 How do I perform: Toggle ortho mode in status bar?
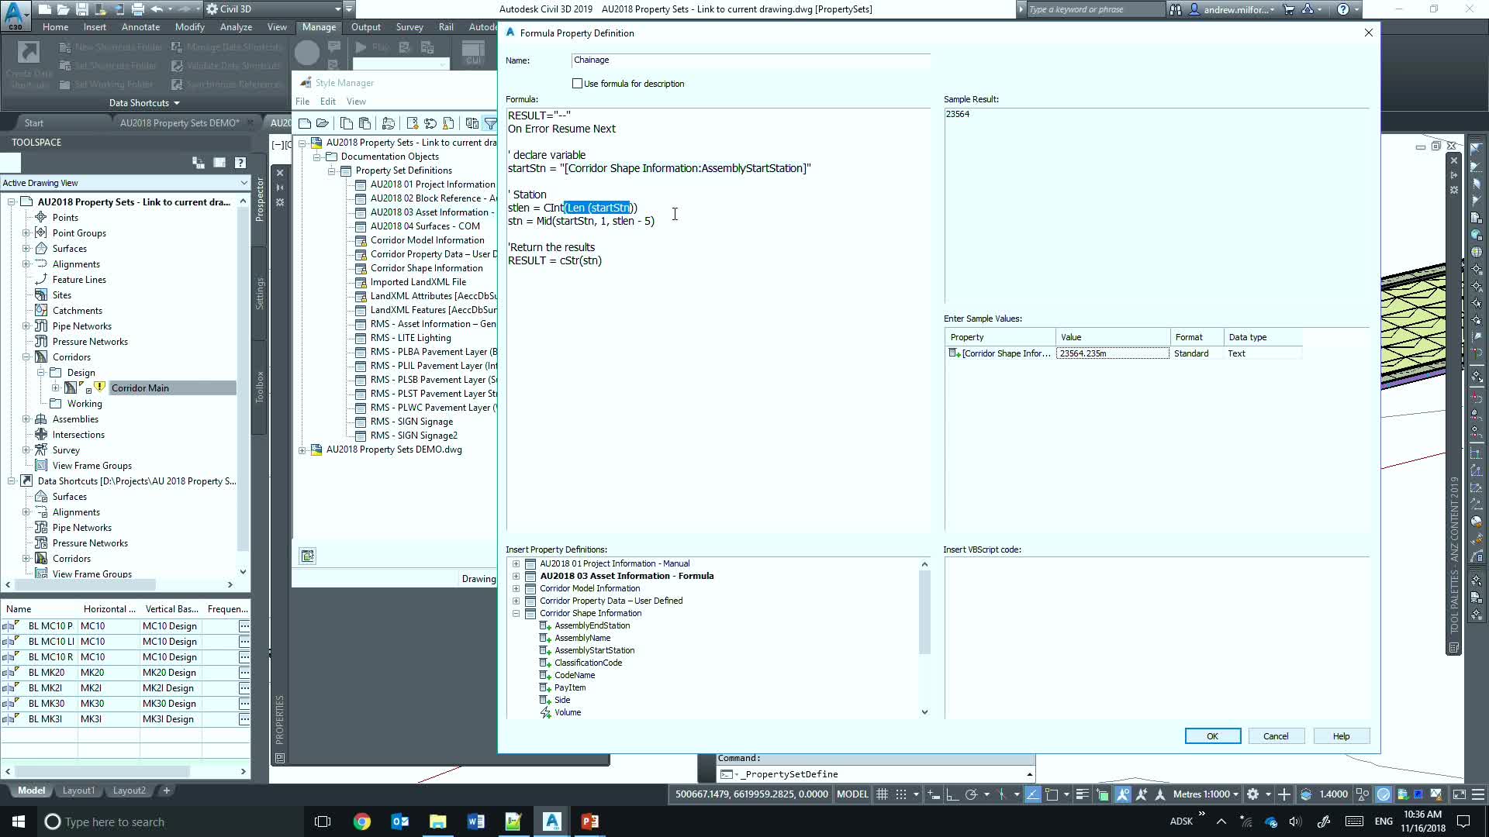(952, 794)
